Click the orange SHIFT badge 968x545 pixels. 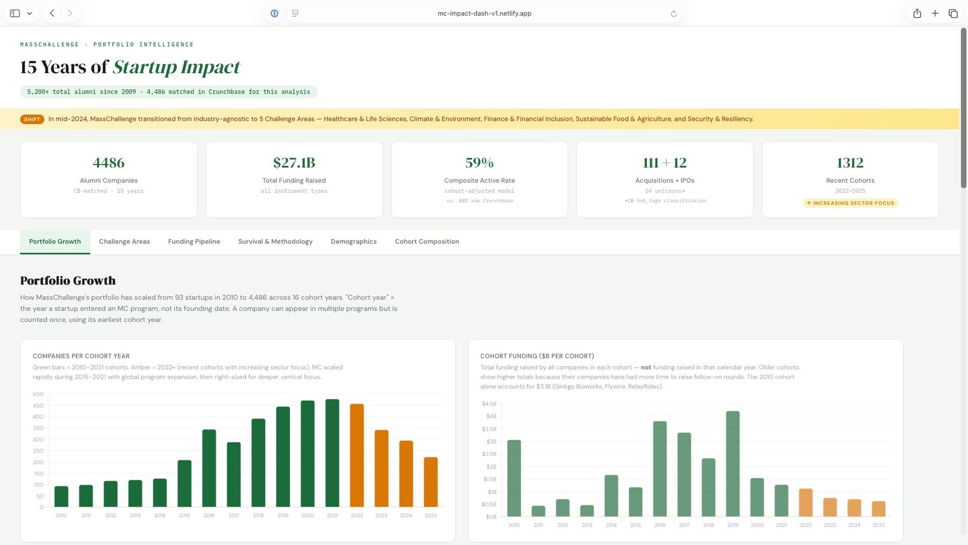(32, 119)
